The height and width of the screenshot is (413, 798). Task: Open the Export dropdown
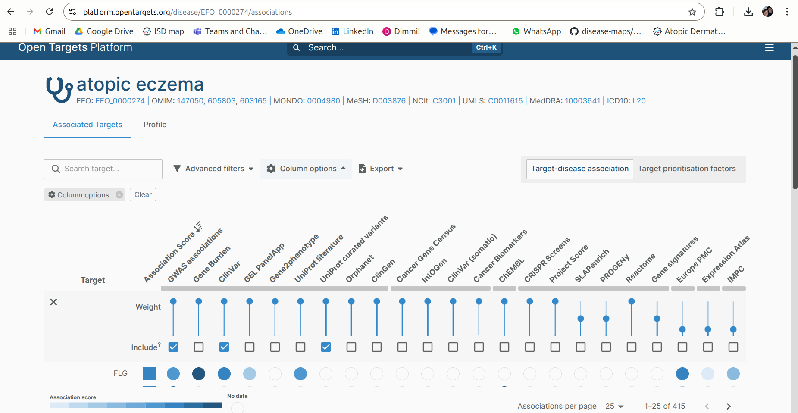(381, 169)
